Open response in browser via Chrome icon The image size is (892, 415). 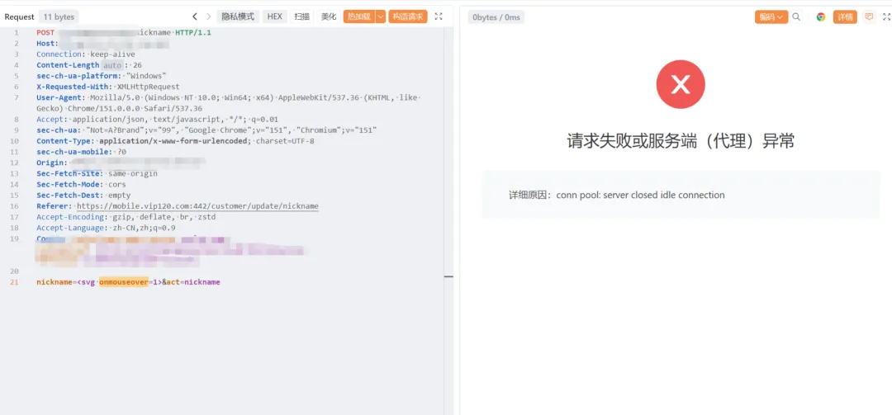pos(821,17)
